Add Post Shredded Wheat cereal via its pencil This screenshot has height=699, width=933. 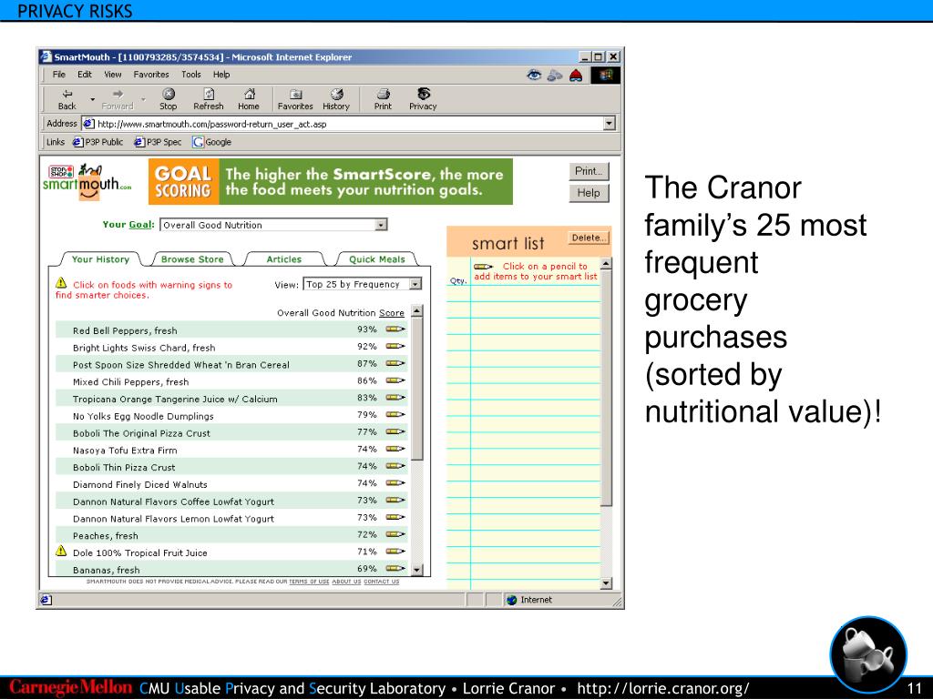(395, 363)
